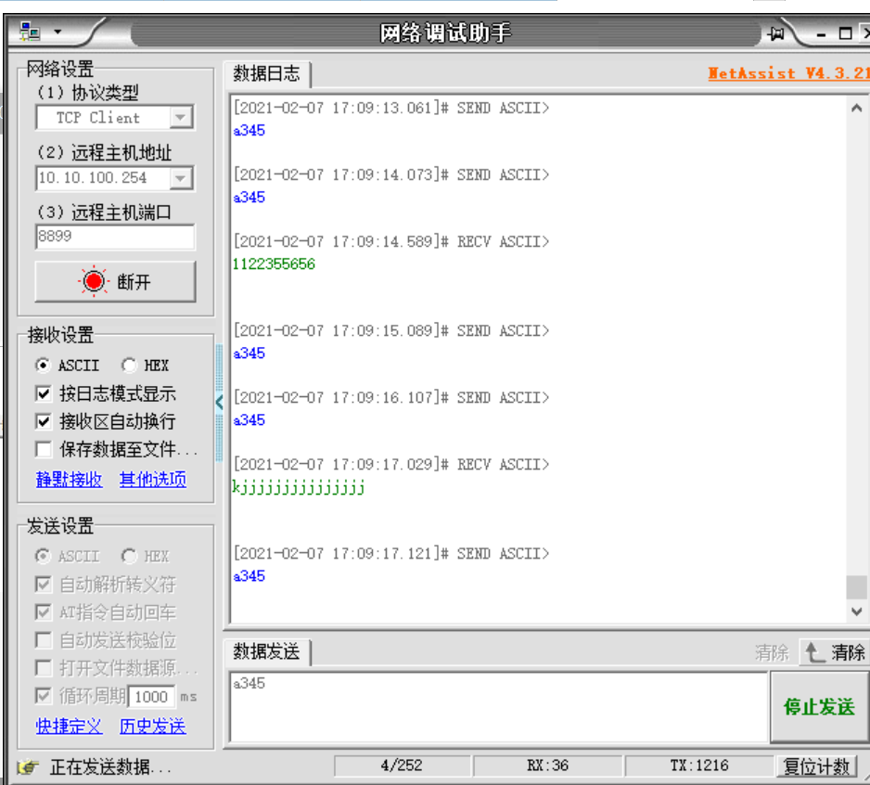Click the 清除 button with arrow
870x785 pixels.
pyautogui.click(x=835, y=652)
